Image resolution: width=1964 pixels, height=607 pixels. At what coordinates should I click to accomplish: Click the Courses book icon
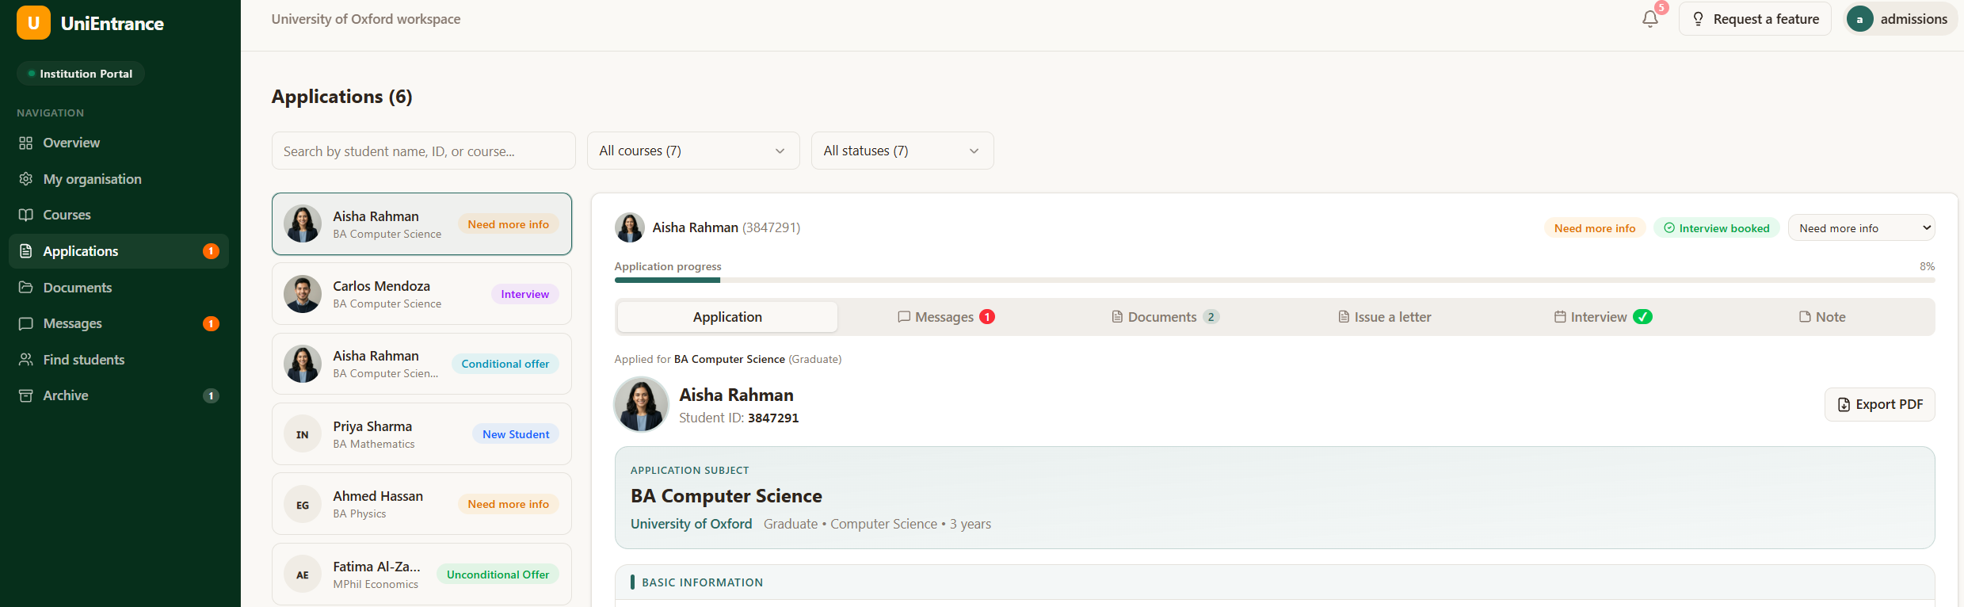click(26, 215)
